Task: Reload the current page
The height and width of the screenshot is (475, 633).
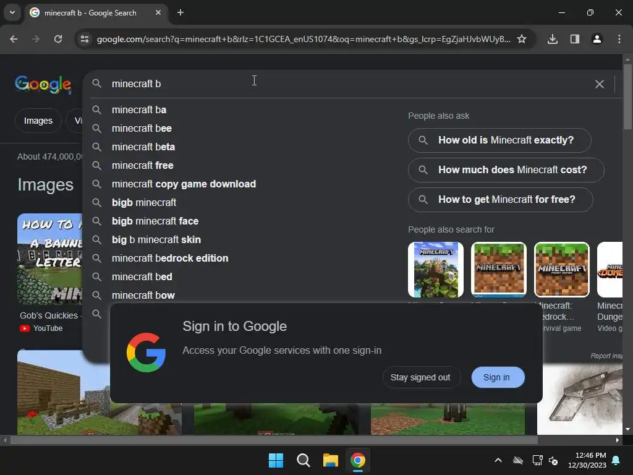Action: click(58, 39)
